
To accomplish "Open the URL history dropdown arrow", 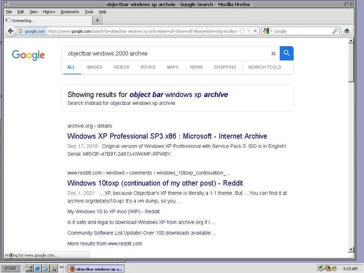I will point(249,31).
